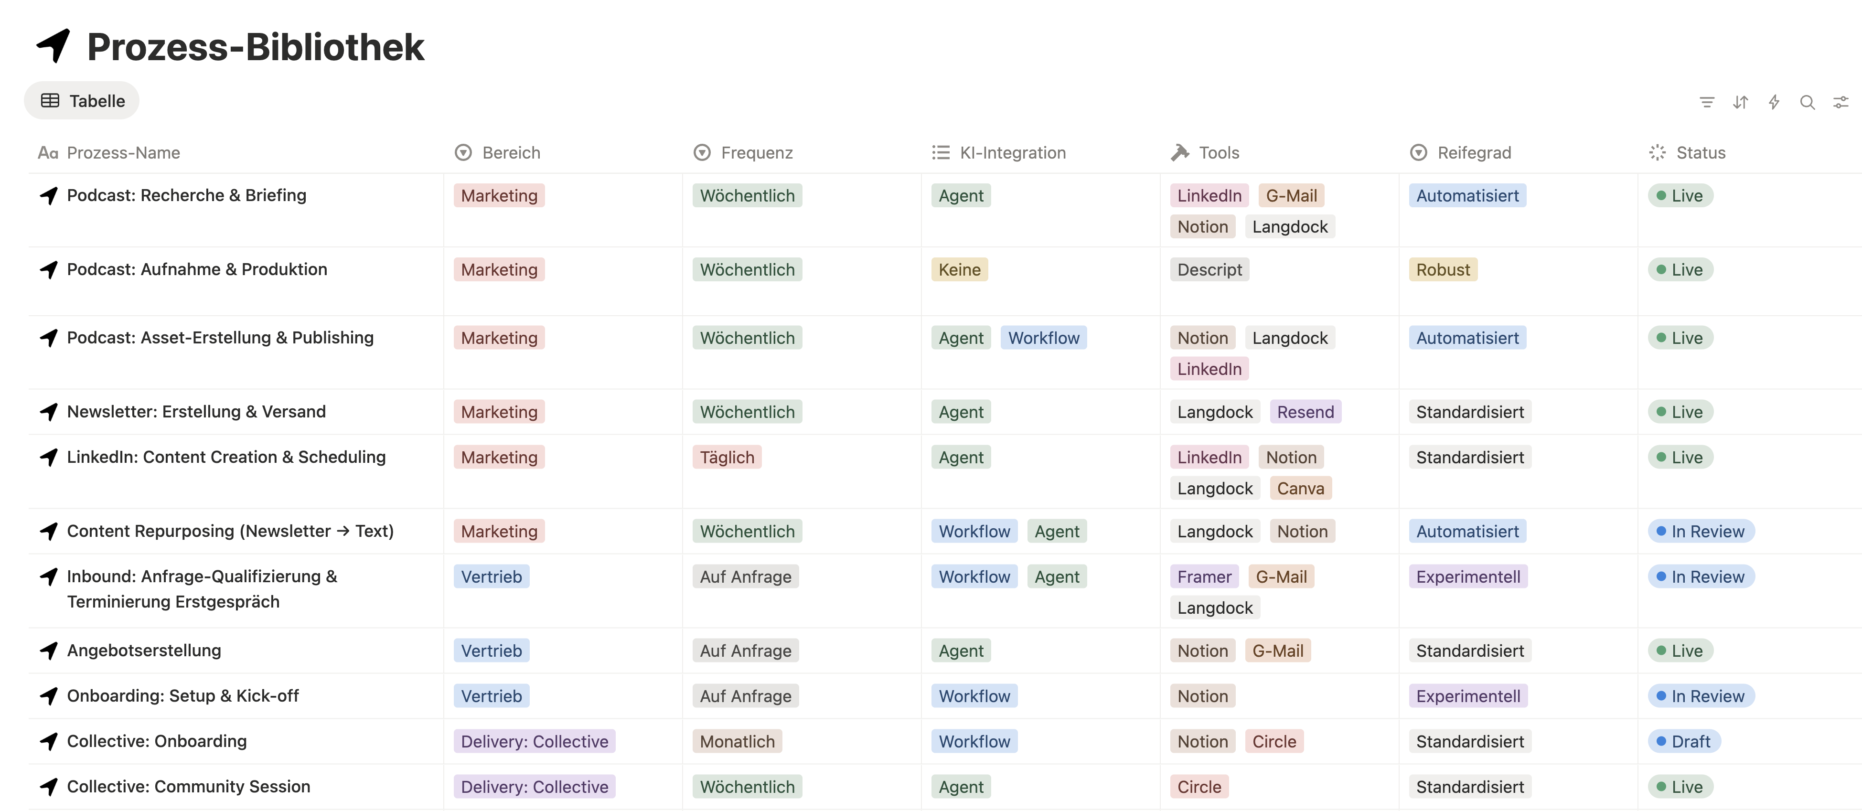Click the Robust Reifegrad tag
This screenshot has height=811, width=1862.
pos(1442,269)
